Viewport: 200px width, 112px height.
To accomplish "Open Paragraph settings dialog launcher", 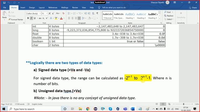I will coord(99,23).
